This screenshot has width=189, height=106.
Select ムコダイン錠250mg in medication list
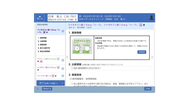(47, 67)
